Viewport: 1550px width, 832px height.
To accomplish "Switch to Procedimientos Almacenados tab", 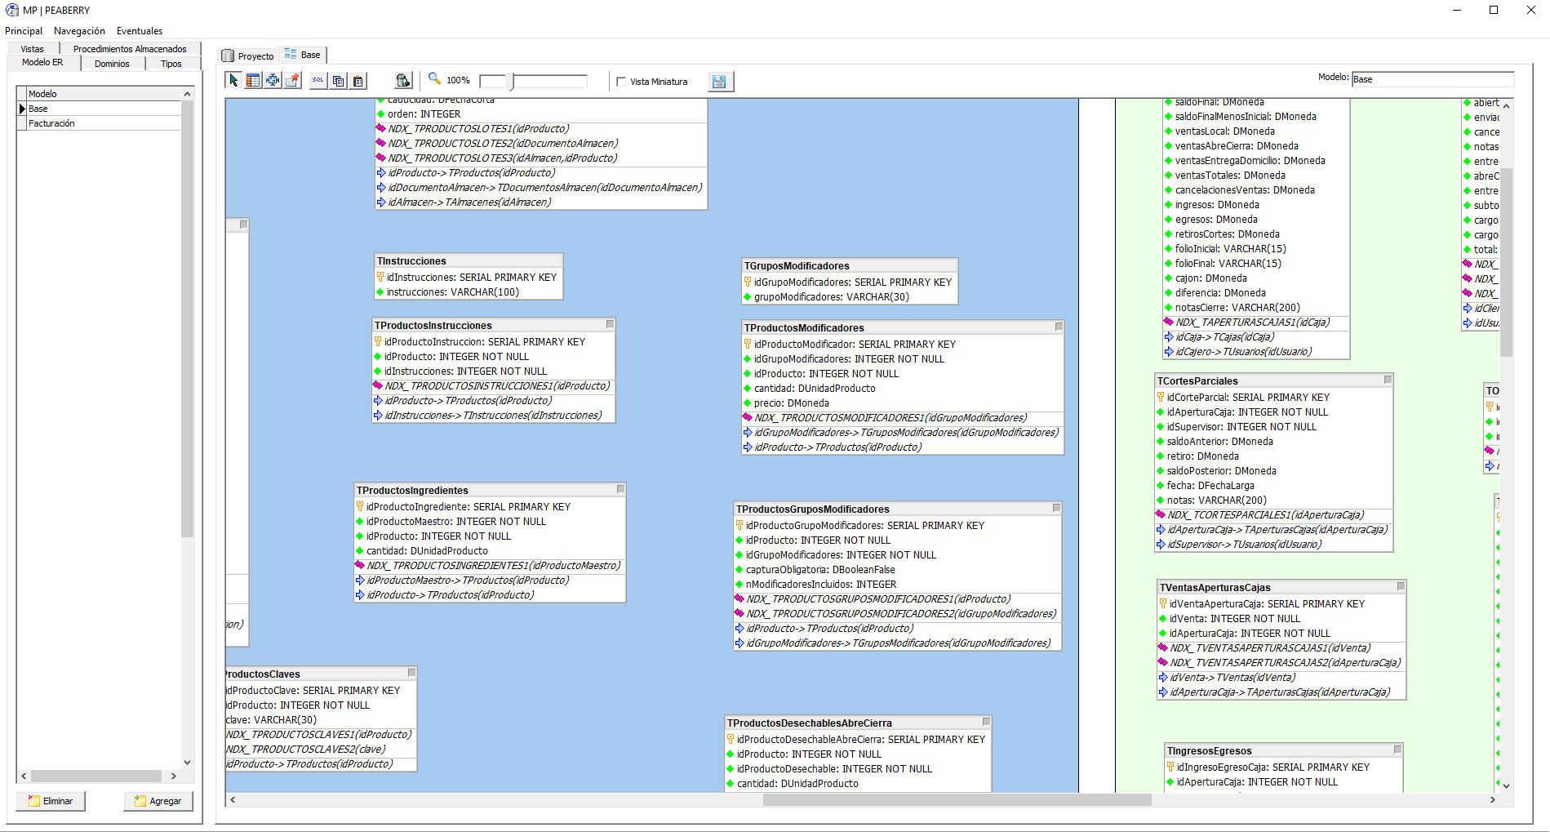I will point(130,49).
